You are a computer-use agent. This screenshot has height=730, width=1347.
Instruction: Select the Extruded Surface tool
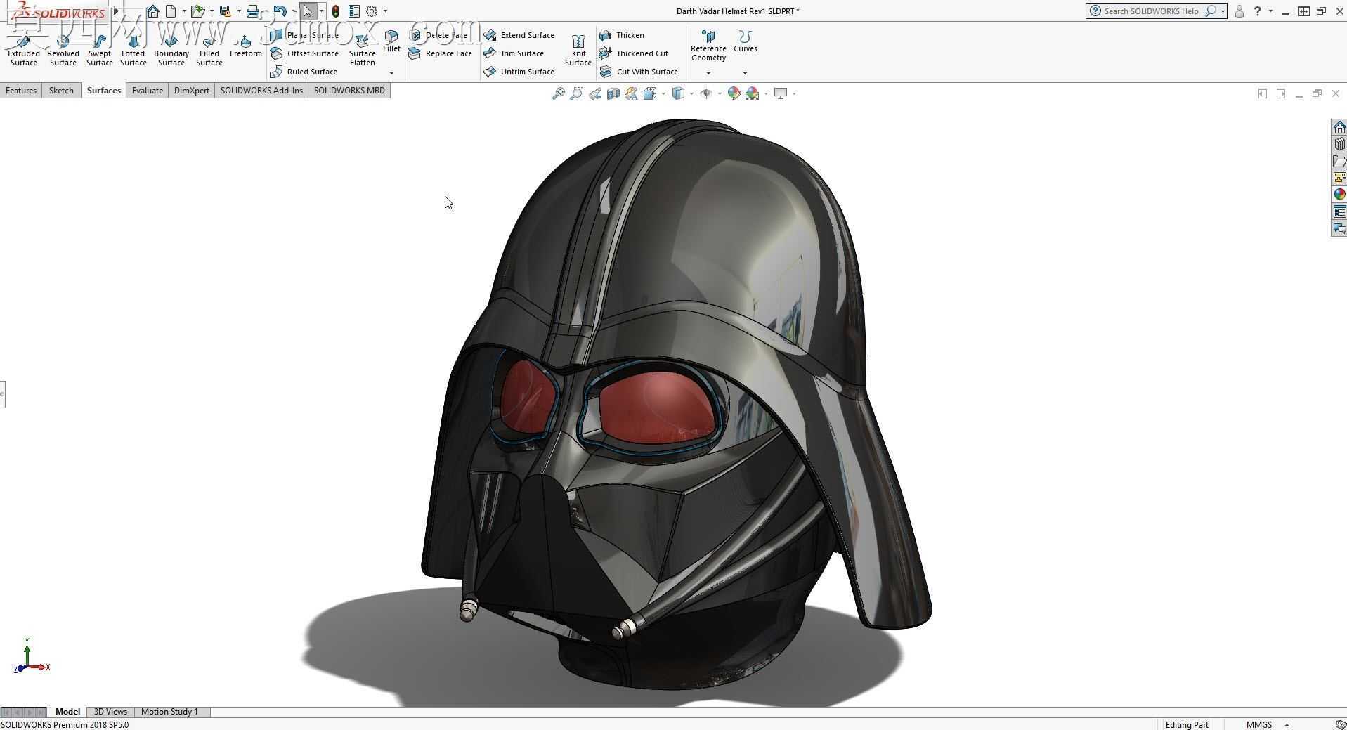pyautogui.click(x=23, y=50)
